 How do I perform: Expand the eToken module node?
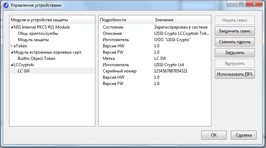coord(11,46)
